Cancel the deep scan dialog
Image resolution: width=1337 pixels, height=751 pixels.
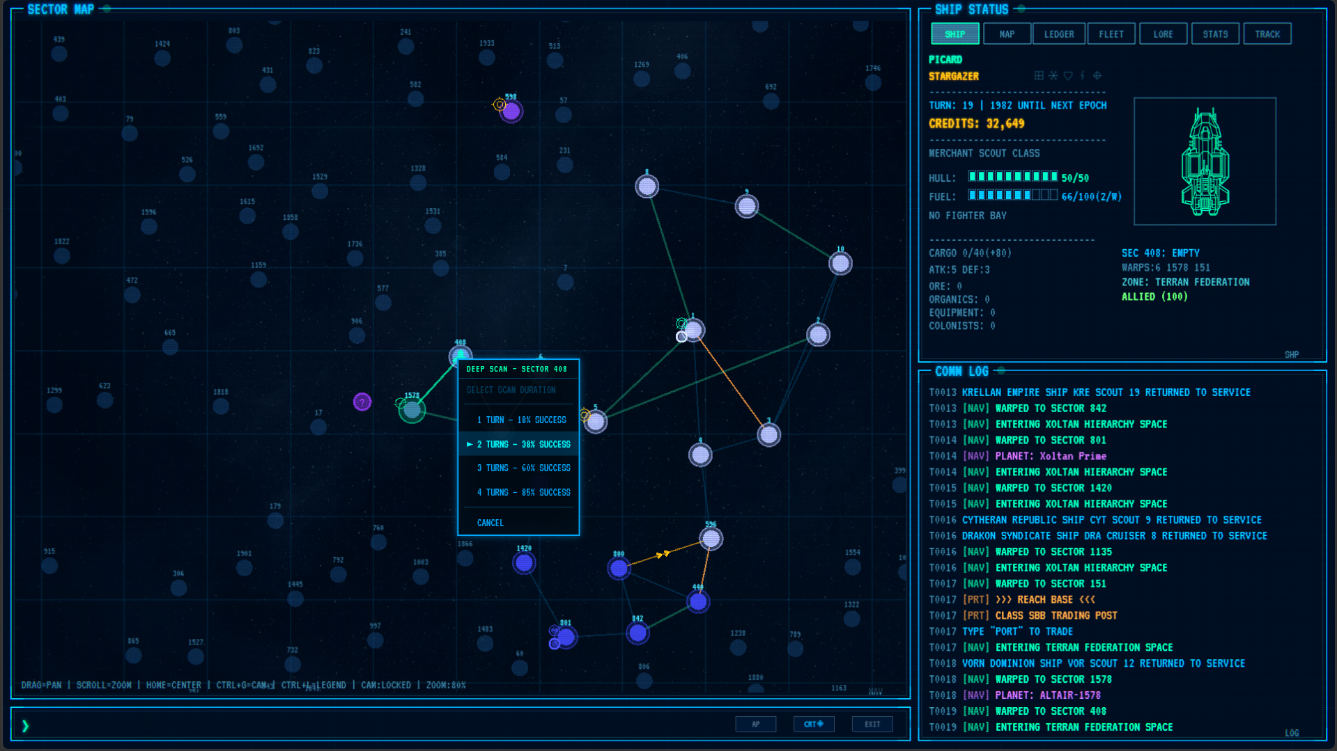point(490,523)
